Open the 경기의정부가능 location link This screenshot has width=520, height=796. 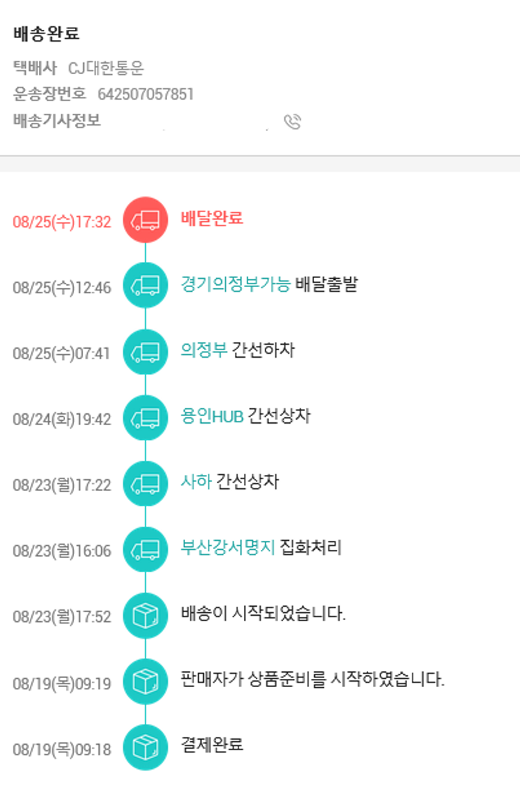[235, 284]
